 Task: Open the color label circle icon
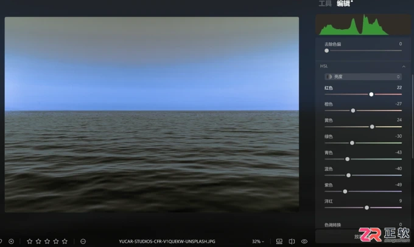pos(83,241)
